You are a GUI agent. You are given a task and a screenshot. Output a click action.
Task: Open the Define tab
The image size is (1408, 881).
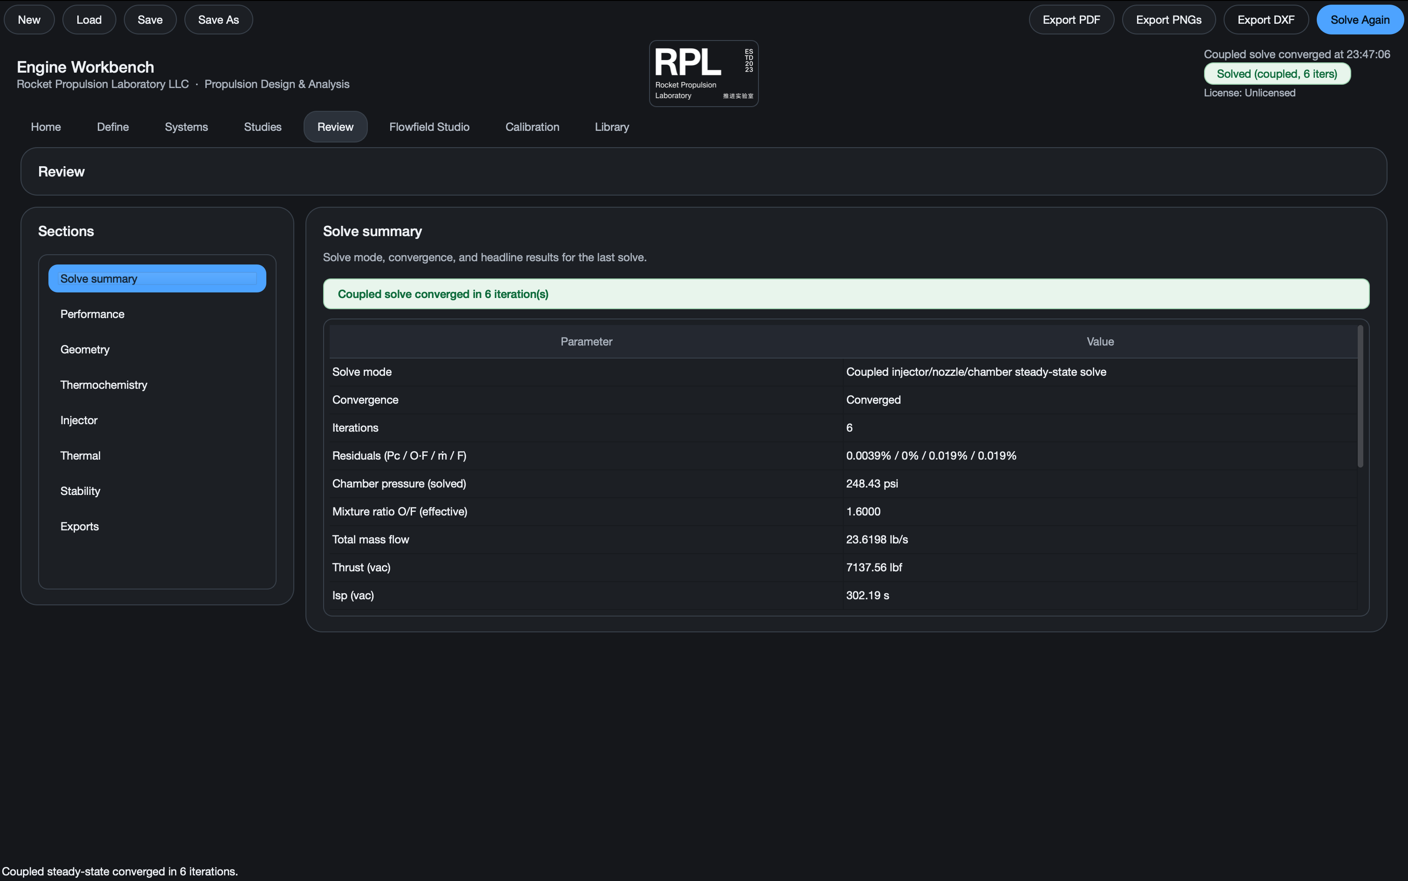[x=113, y=127]
